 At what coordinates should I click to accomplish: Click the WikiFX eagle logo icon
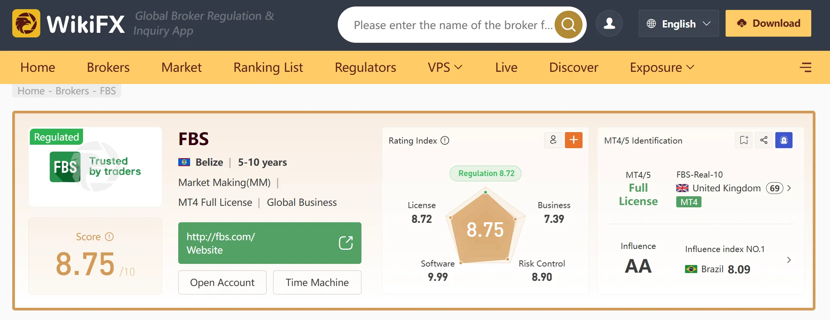pyautogui.click(x=26, y=23)
